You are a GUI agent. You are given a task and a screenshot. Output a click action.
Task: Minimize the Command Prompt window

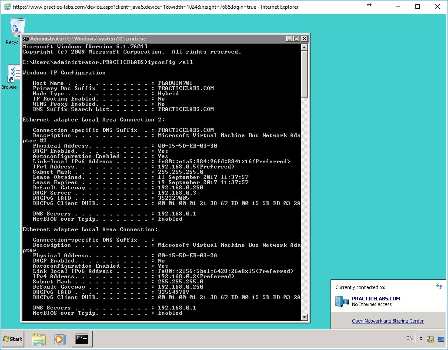(288, 39)
